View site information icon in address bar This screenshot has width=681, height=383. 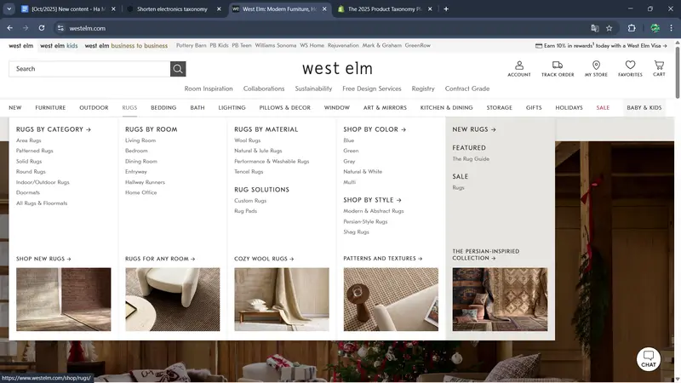click(x=60, y=28)
